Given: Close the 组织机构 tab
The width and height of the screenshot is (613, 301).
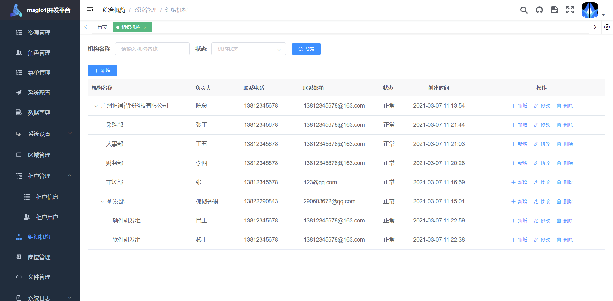Looking at the screenshot, I should coord(145,27).
